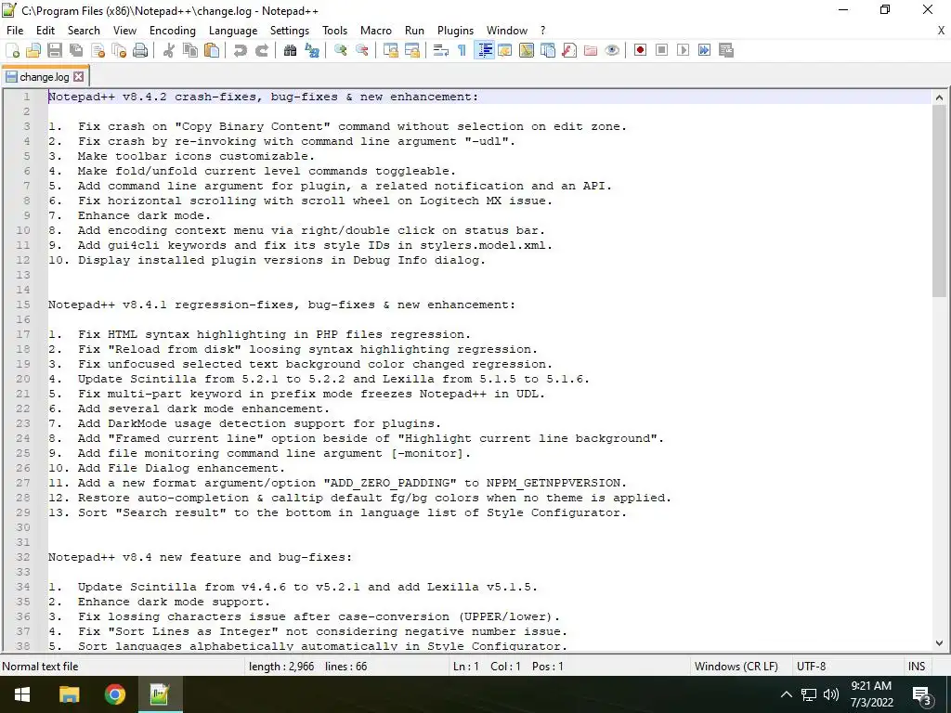Click the Zoom Out magnifier icon

click(362, 50)
